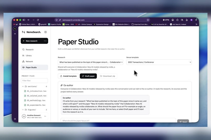Click the New research button
This screenshot has height=140, width=211.
pos(34,41)
